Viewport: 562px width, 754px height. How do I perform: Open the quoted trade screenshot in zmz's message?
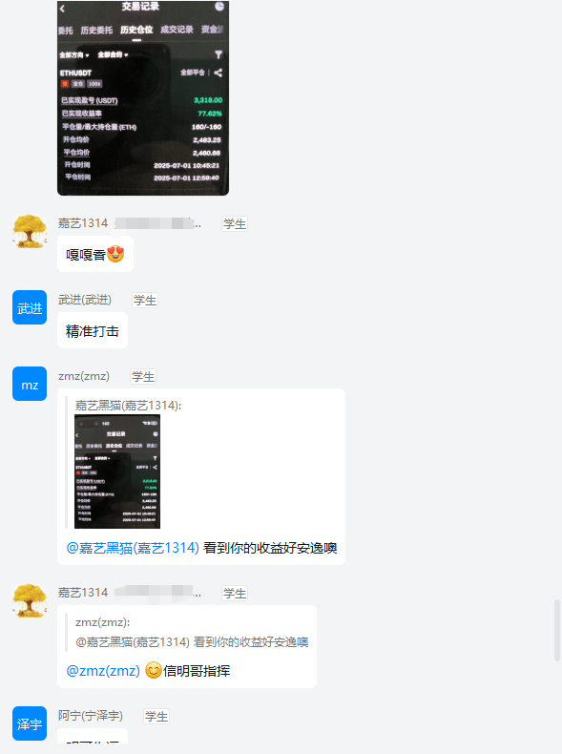point(117,471)
